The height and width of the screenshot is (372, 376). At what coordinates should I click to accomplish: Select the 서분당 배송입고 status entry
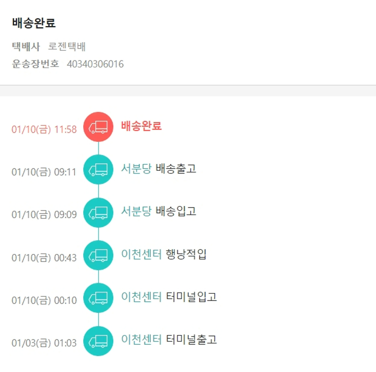pyautogui.click(x=158, y=211)
